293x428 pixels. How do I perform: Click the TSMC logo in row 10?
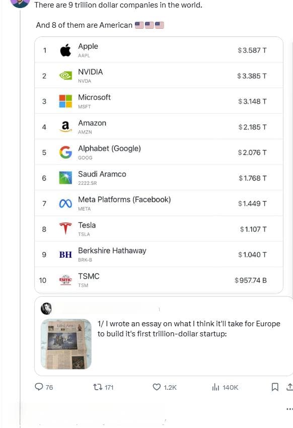point(65,280)
